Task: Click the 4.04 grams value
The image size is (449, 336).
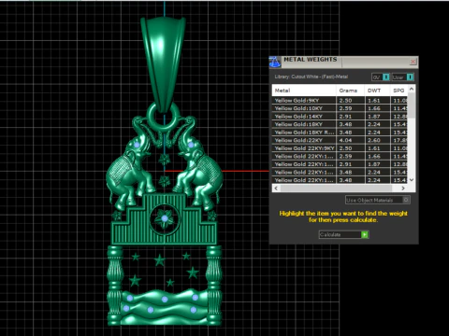Action: (x=345, y=140)
